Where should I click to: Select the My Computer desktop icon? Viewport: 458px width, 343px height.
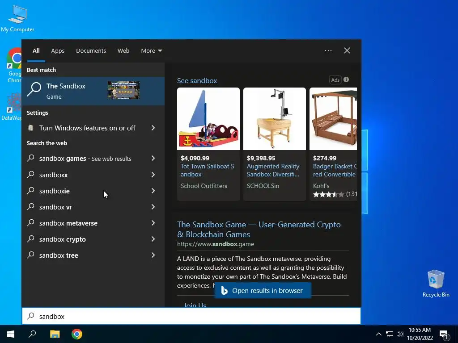click(17, 18)
